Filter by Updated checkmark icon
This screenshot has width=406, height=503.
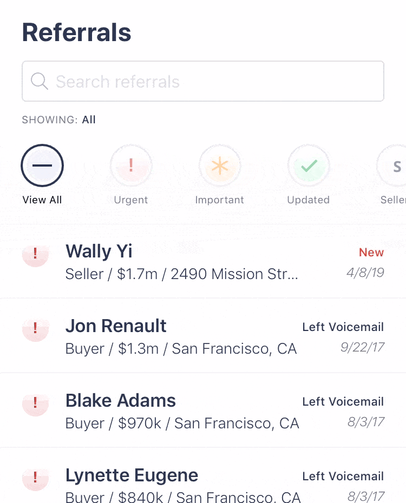[309, 166]
